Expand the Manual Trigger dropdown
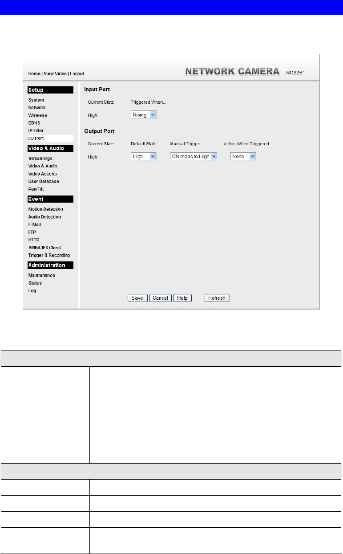This screenshot has width=343, height=554. click(194, 156)
